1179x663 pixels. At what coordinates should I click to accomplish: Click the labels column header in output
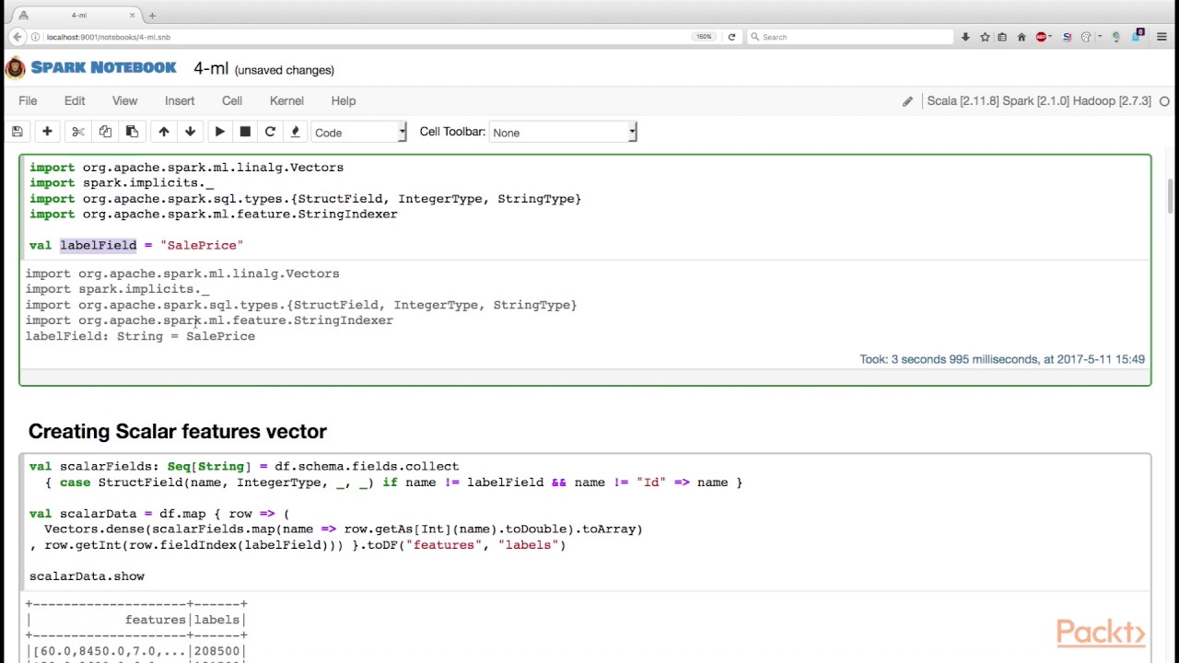click(216, 620)
